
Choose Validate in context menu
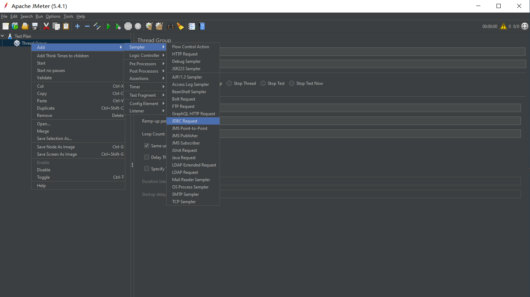(78, 77)
